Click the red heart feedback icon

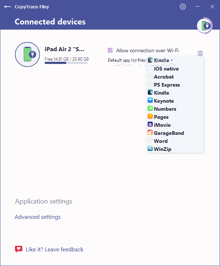(x=19, y=249)
